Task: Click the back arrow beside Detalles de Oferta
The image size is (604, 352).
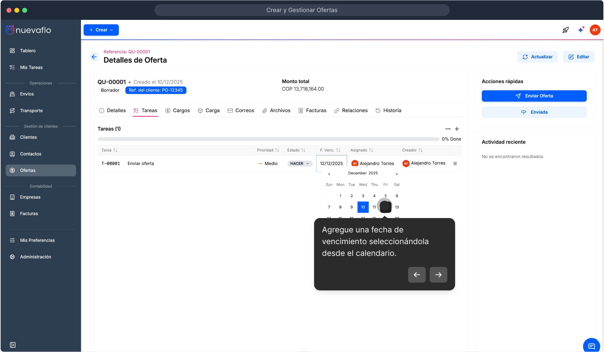Action: [94, 57]
